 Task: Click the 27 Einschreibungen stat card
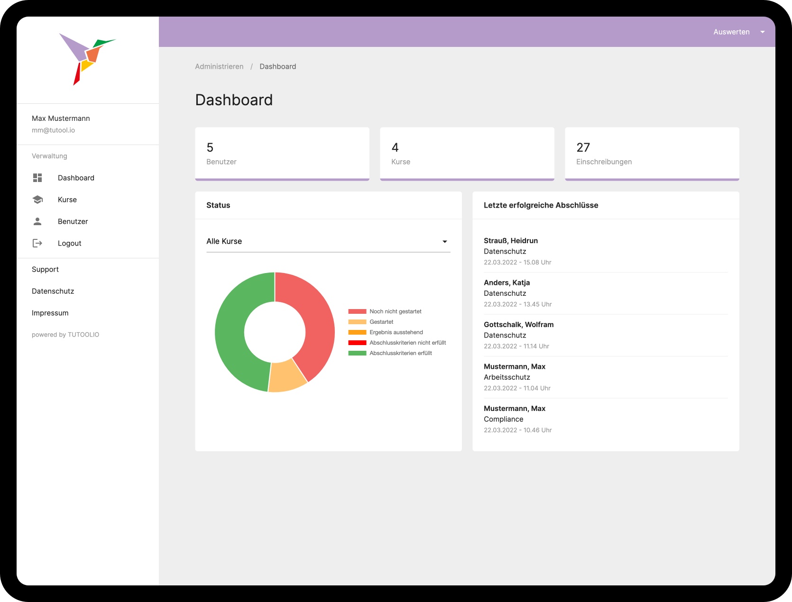(652, 154)
